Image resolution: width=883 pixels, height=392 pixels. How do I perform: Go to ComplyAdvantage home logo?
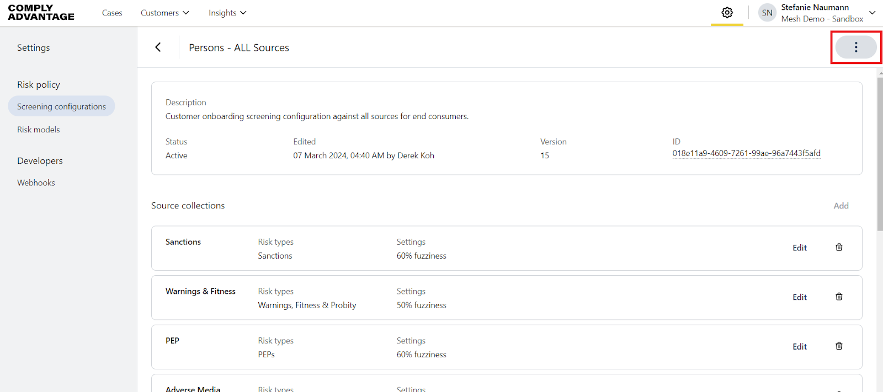[x=41, y=13]
